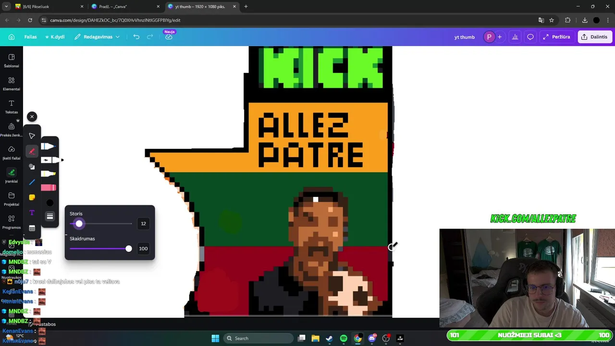Redo the last undone action
Screen dimensions: 615x346
click(150, 37)
